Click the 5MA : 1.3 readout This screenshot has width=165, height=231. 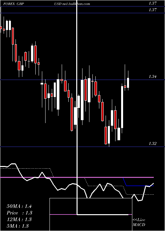[x=18, y=226]
